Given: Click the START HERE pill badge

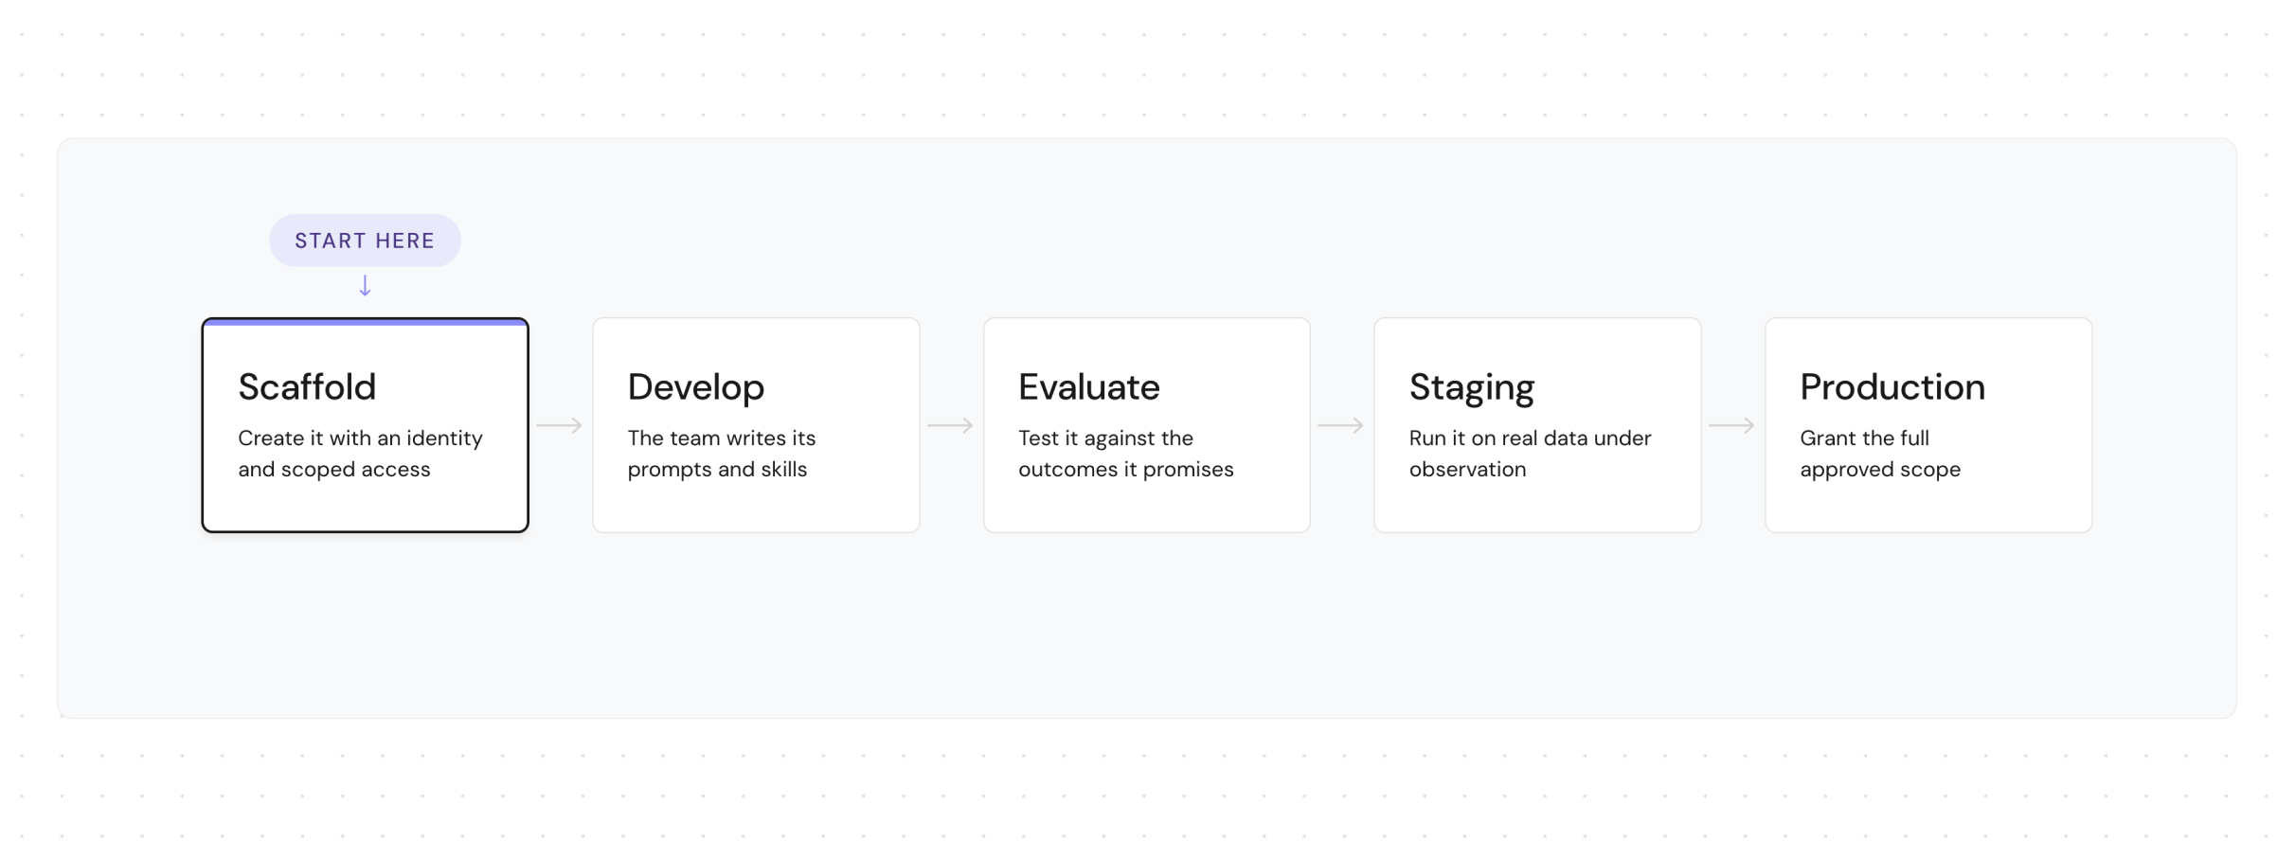Looking at the screenshot, I should pyautogui.click(x=365, y=241).
